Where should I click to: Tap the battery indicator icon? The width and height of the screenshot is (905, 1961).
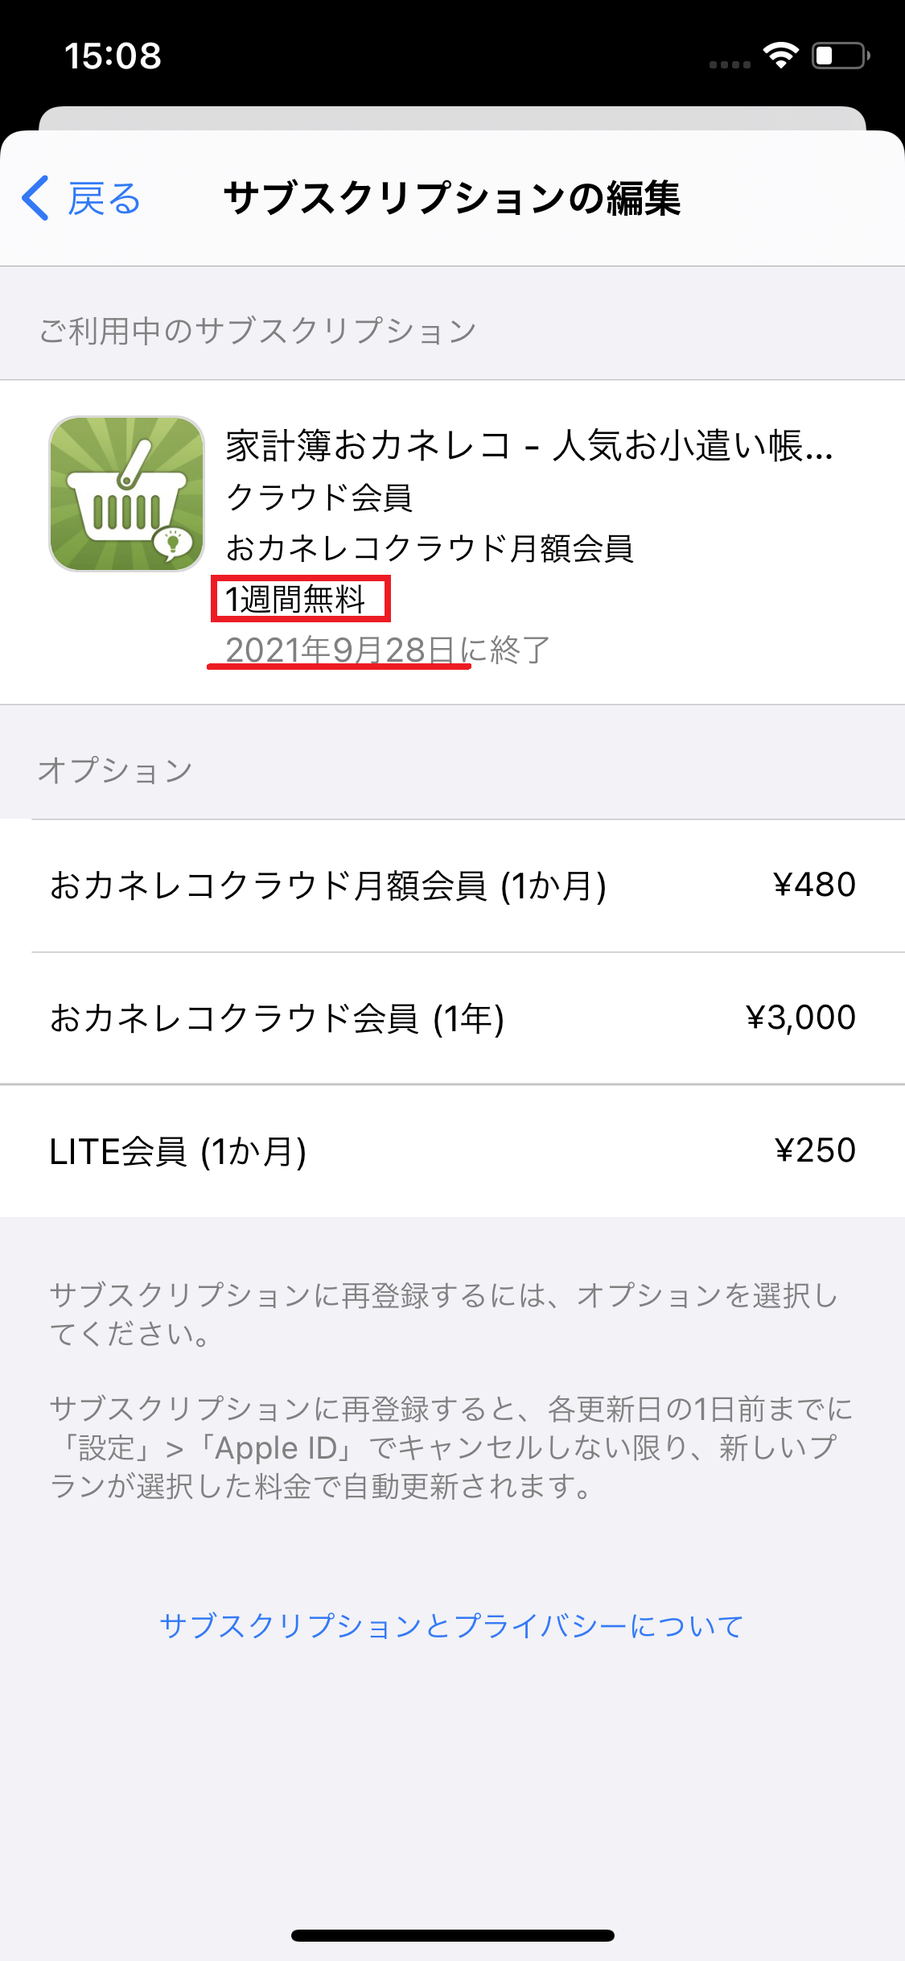(839, 56)
